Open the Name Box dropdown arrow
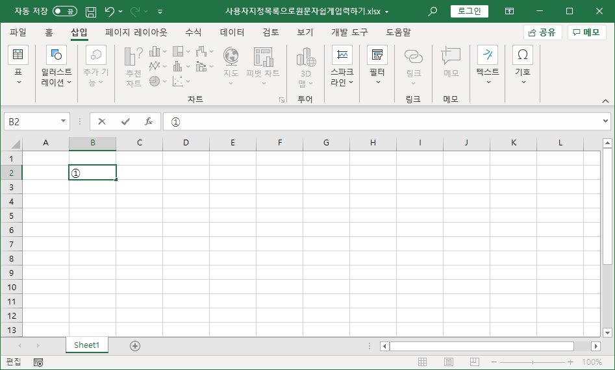 pyautogui.click(x=63, y=121)
